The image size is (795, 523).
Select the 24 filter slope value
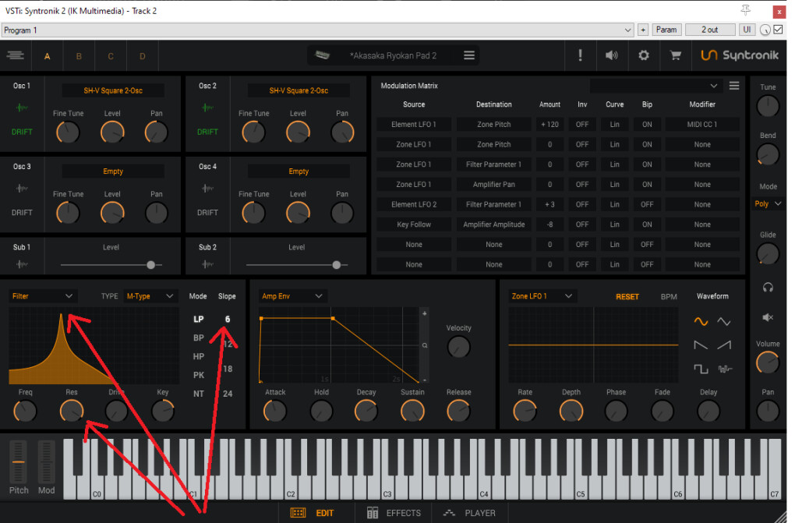tap(228, 394)
